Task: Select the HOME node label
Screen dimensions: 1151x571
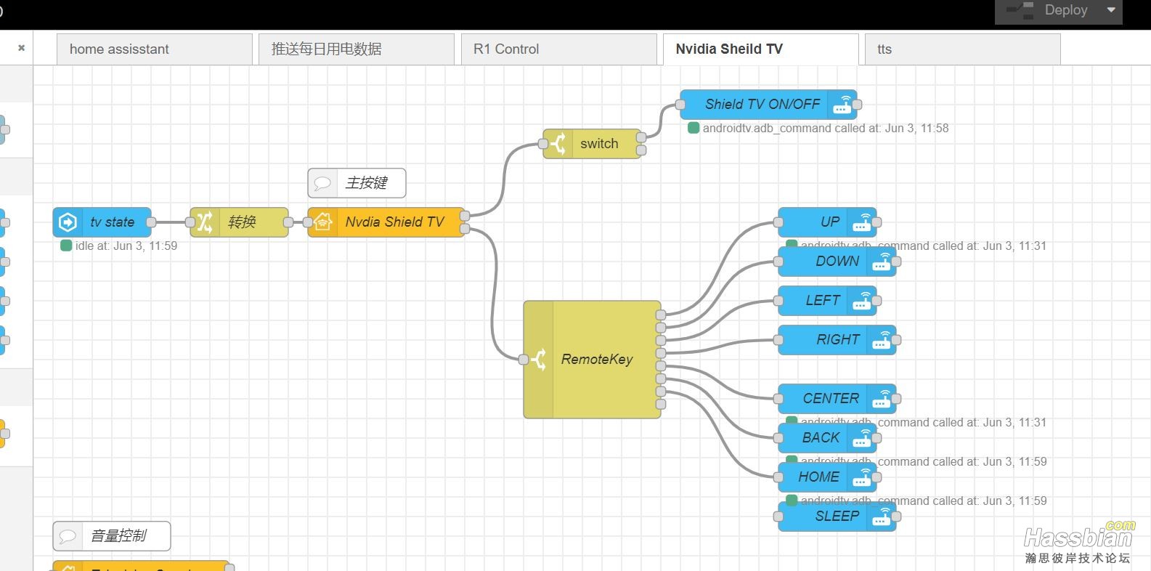Action: 818,477
